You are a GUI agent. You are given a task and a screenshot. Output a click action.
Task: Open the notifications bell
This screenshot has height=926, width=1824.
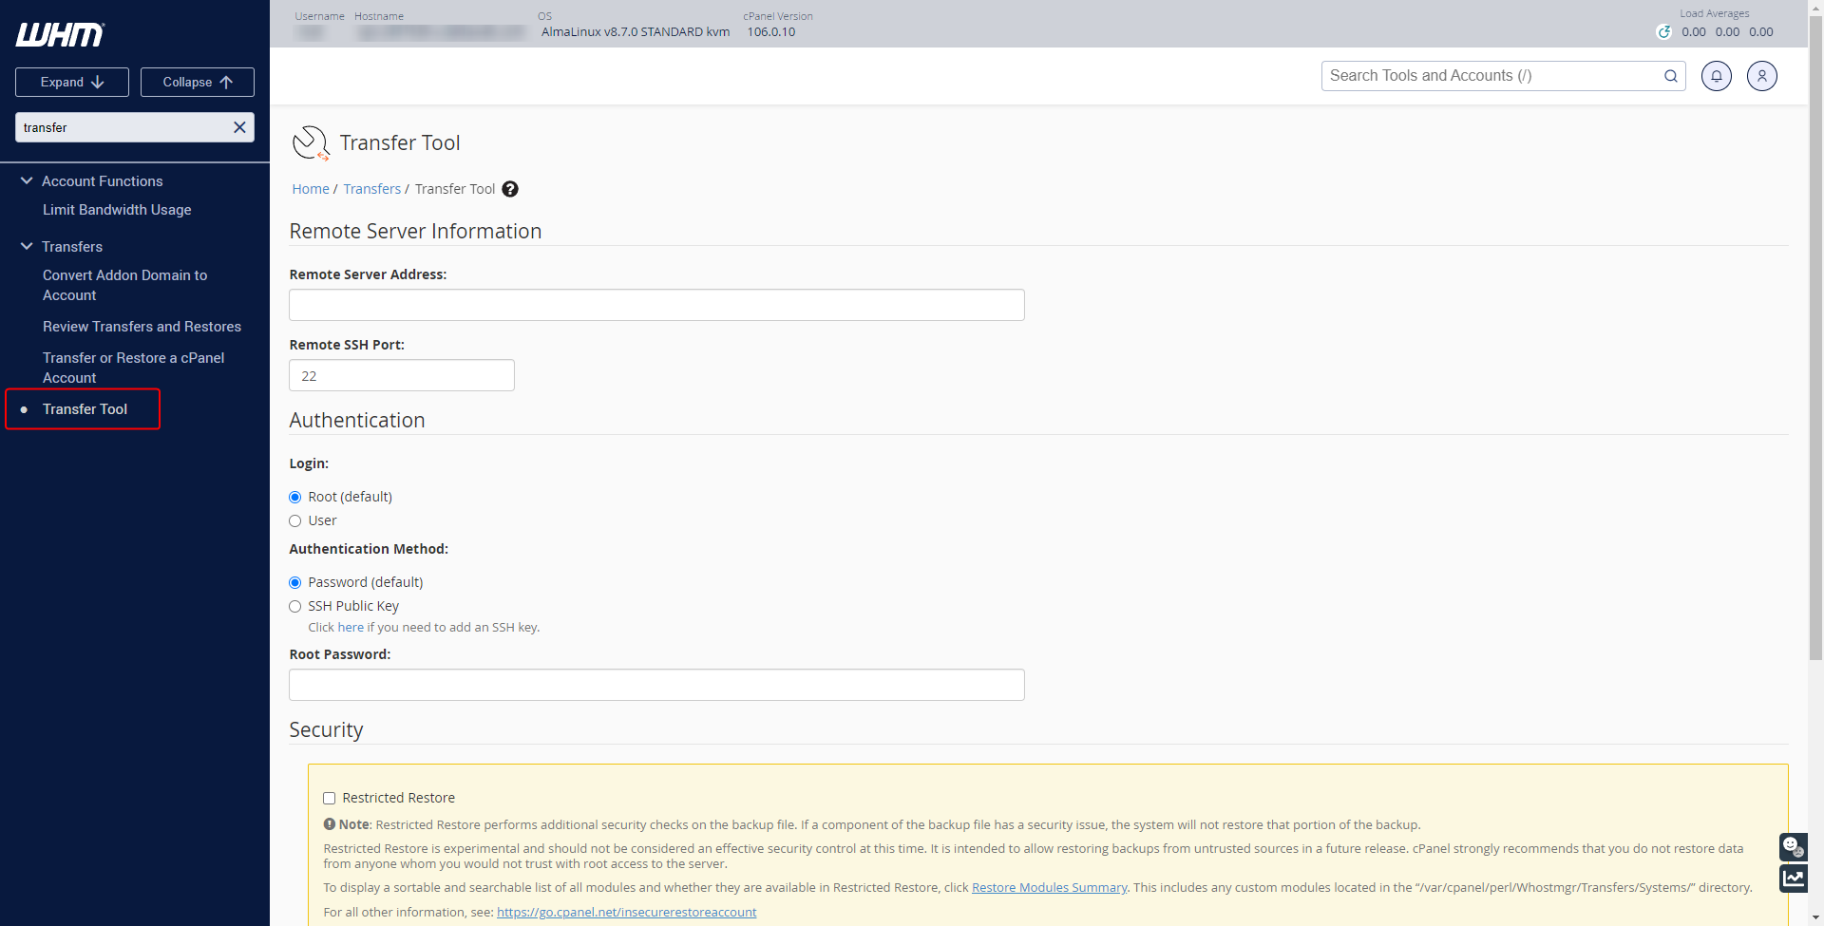click(x=1717, y=76)
